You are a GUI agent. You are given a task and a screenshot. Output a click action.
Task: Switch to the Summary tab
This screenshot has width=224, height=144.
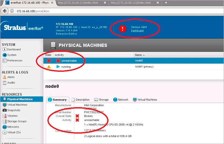pyautogui.click(x=58, y=100)
